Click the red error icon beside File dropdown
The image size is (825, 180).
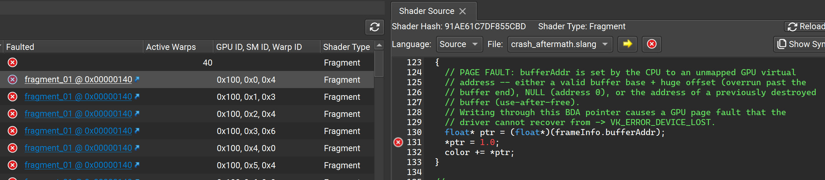(651, 44)
